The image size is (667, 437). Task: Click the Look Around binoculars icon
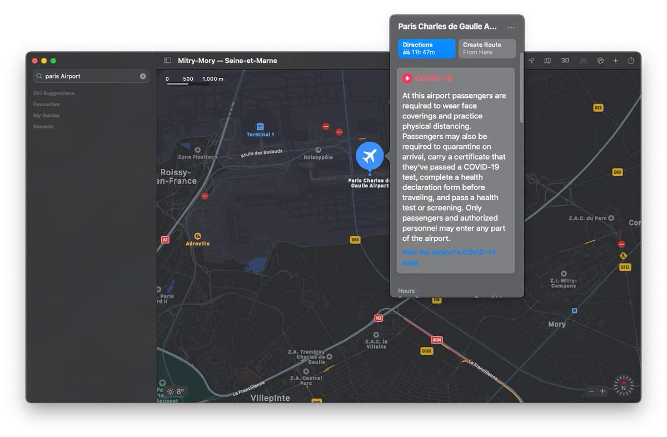point(584,61)
